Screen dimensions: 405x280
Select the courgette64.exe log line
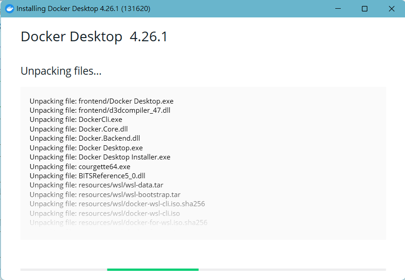pyautogui.click(x=80, y=166)
